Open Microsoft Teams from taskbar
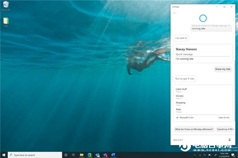 (x=105, y=155)
